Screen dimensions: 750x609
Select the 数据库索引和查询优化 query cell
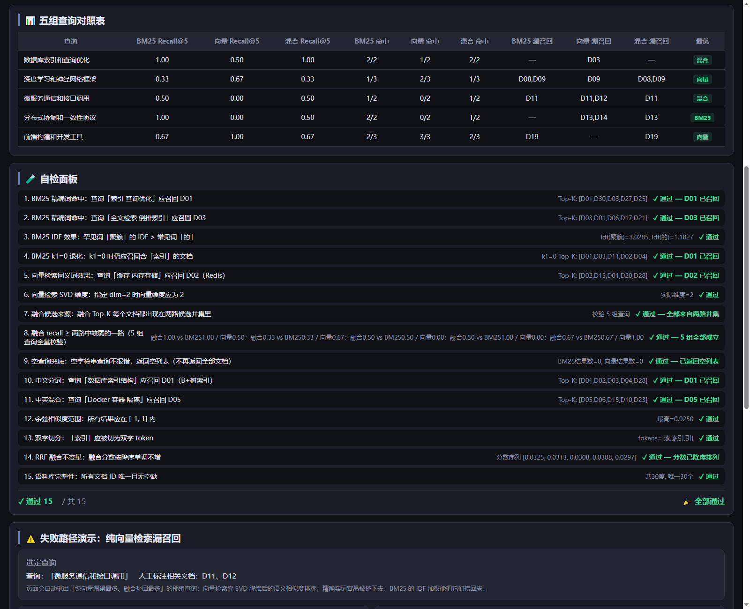click(57, 60)
